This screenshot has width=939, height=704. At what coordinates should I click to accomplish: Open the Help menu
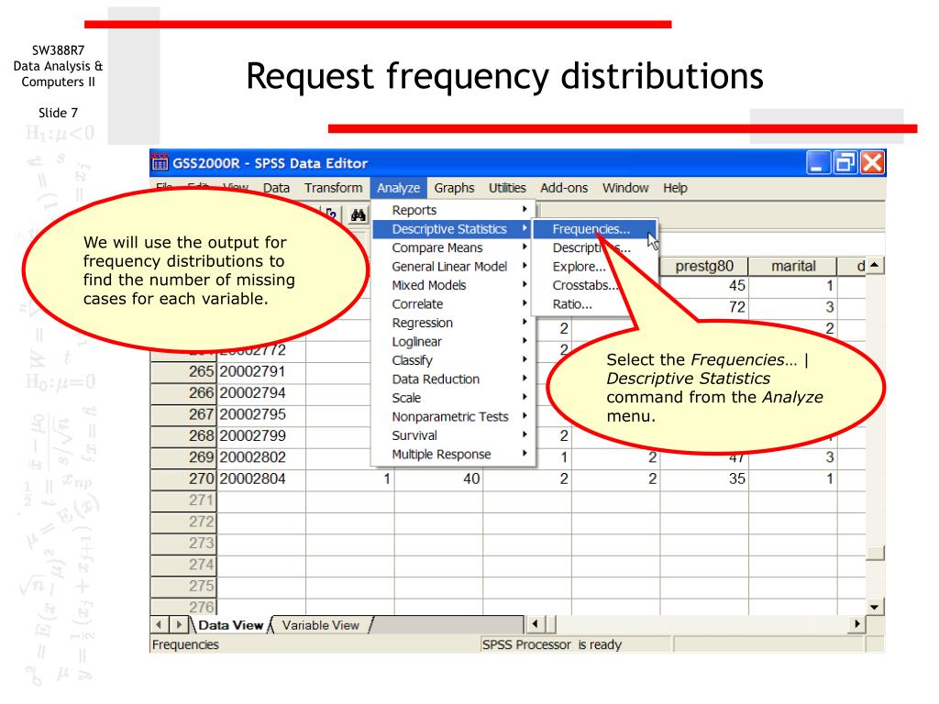point(675,188)
